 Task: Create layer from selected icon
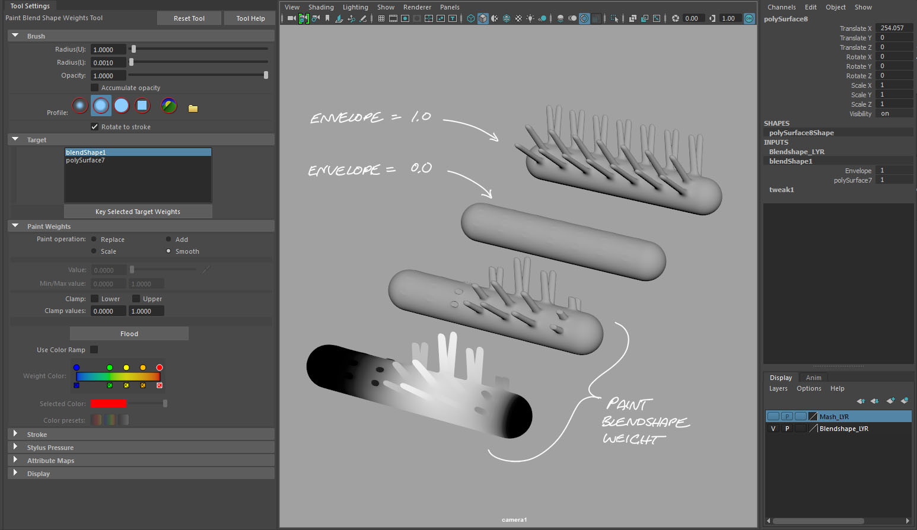(x=905, y=401)
